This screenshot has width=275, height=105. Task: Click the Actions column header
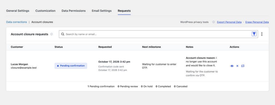(234, 47)
